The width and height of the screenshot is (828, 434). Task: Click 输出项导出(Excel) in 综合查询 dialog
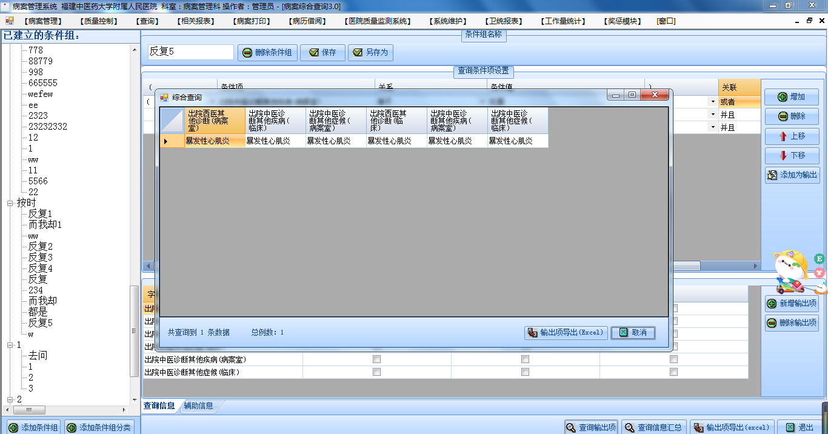click(566, 333)
